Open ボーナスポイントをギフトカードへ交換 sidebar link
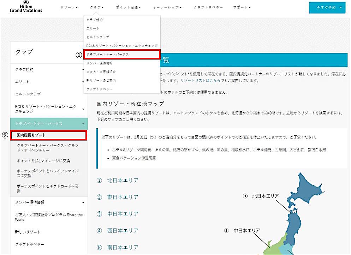 tap(48, 188)
